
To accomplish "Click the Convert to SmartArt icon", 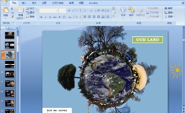I will 114,17.
